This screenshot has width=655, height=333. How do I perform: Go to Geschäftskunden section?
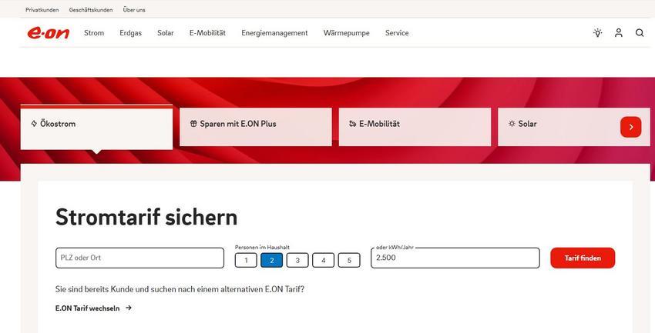[91, 9]
